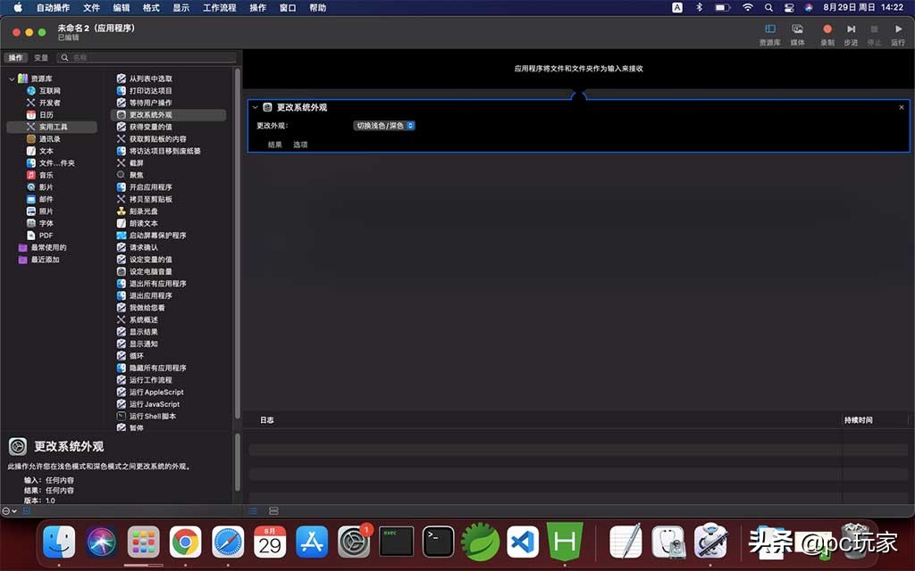915x571 pixels.
Task: Collapse the 更改系统外观 action with its disclosure triangle
Action: 256,106
